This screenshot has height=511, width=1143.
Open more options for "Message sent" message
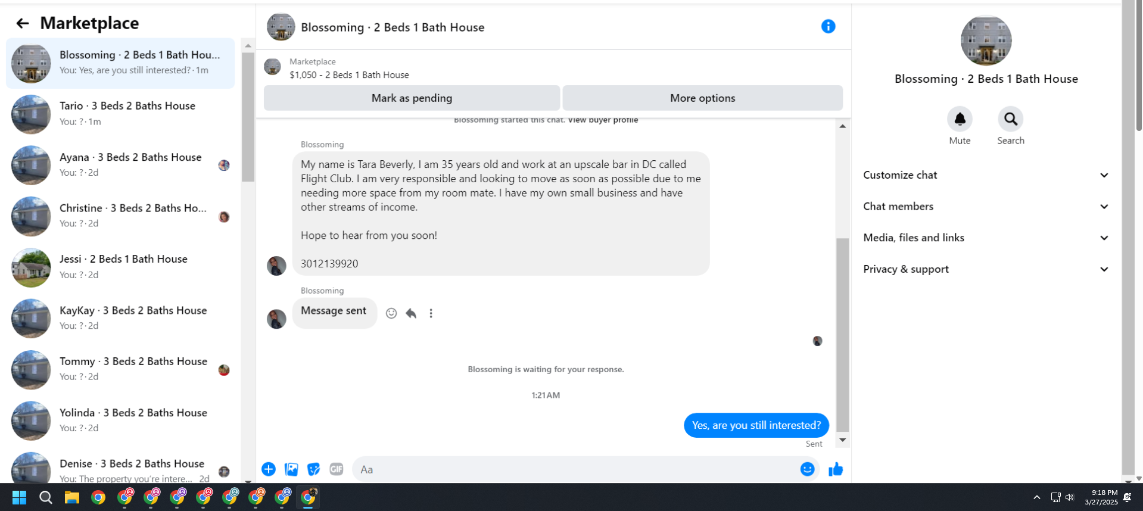pyautogui.click(x=431, y=313)
